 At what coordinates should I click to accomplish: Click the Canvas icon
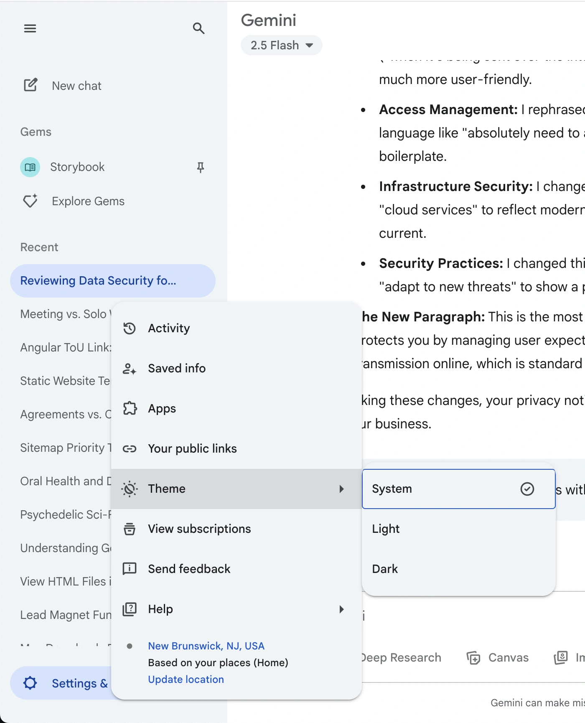pyautogui.click(x=473, y=658)
